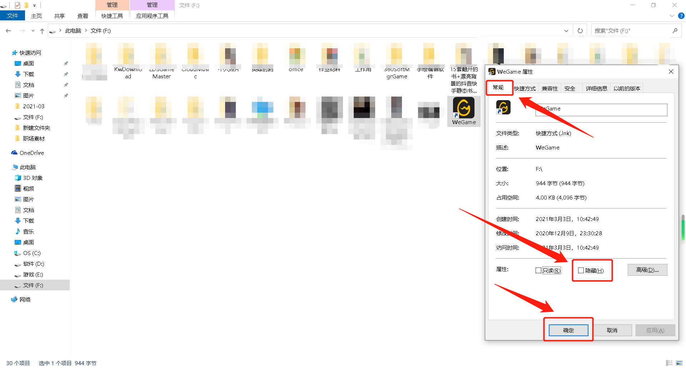Open the Explorer help question icon
The height and width of the screenshot is (368, 686).
[681, 16]
